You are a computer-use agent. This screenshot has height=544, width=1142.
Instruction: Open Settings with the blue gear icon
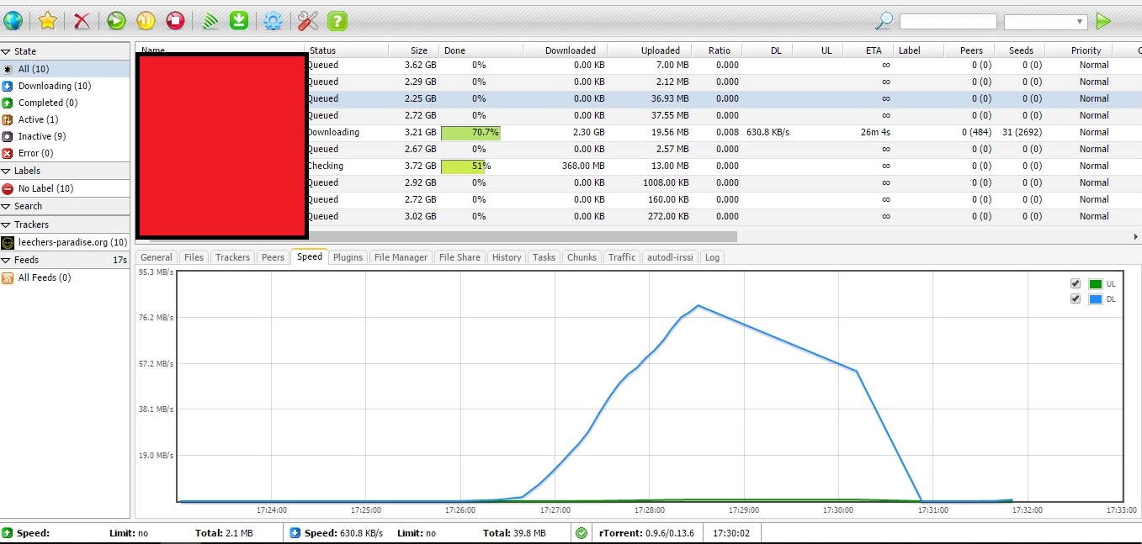tap(273, 21)
